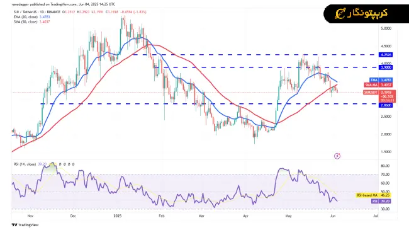Viewport: 409px width, 230px height.
Task: Click the 2025 label on time axis
Action: (x=118, y=216)
